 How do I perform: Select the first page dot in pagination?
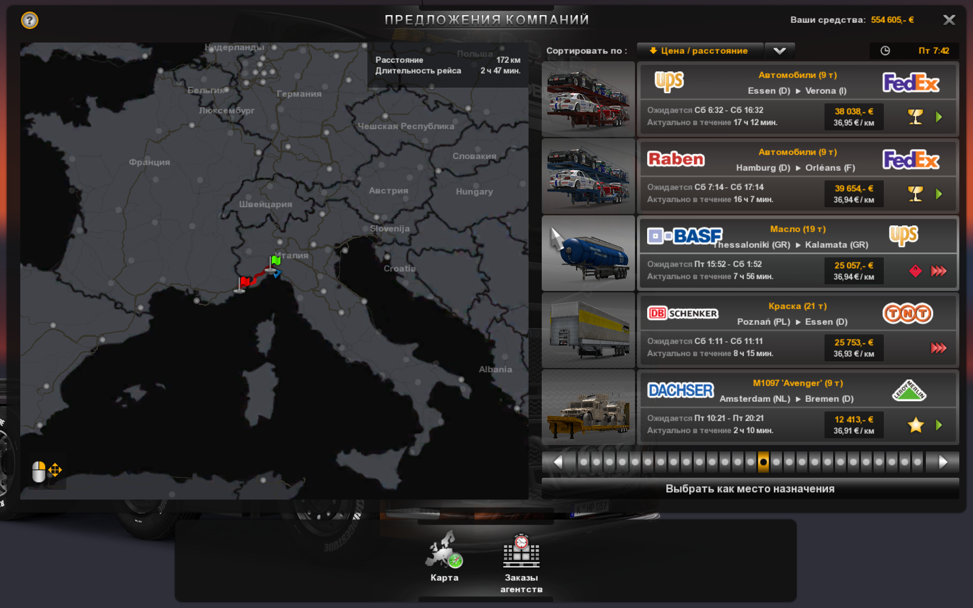(x=584, y=462)
